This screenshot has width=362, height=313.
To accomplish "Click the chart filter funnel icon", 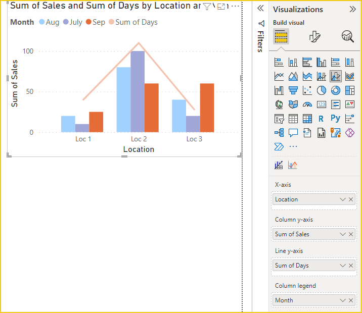I will (x=207, y=7).
